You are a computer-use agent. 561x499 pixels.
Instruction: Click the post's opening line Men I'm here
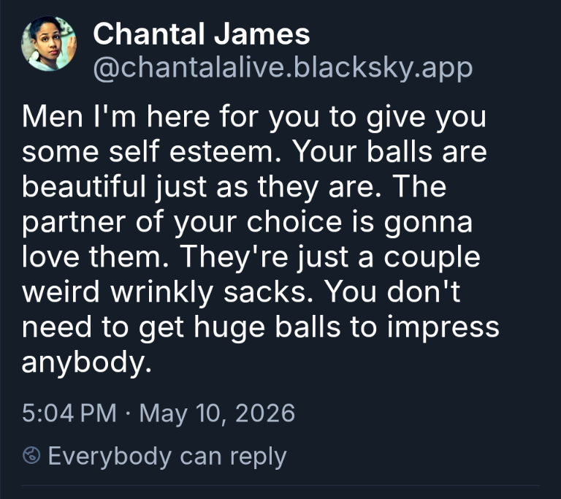pos(115,116)
